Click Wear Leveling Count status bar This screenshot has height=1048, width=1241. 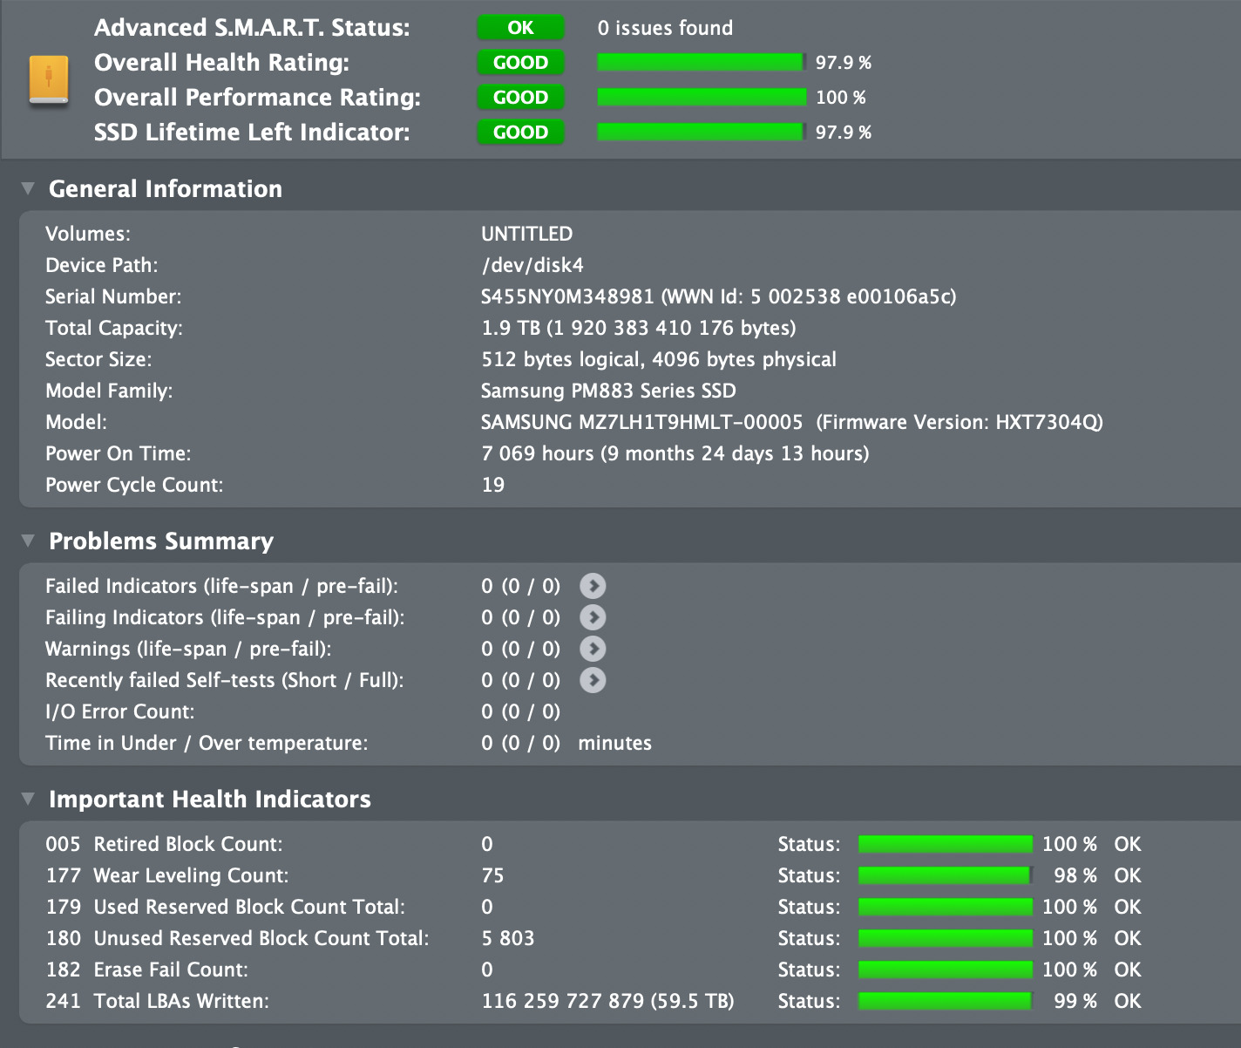pos(945,875)
